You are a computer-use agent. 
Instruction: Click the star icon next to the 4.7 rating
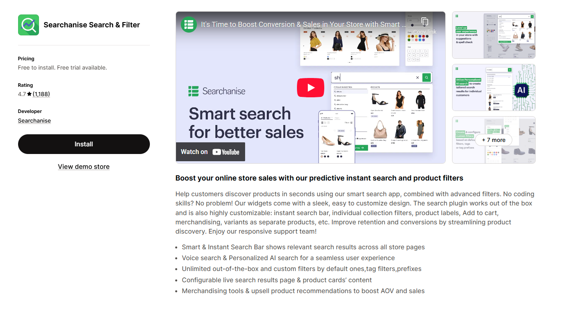[x=30, y=94]
